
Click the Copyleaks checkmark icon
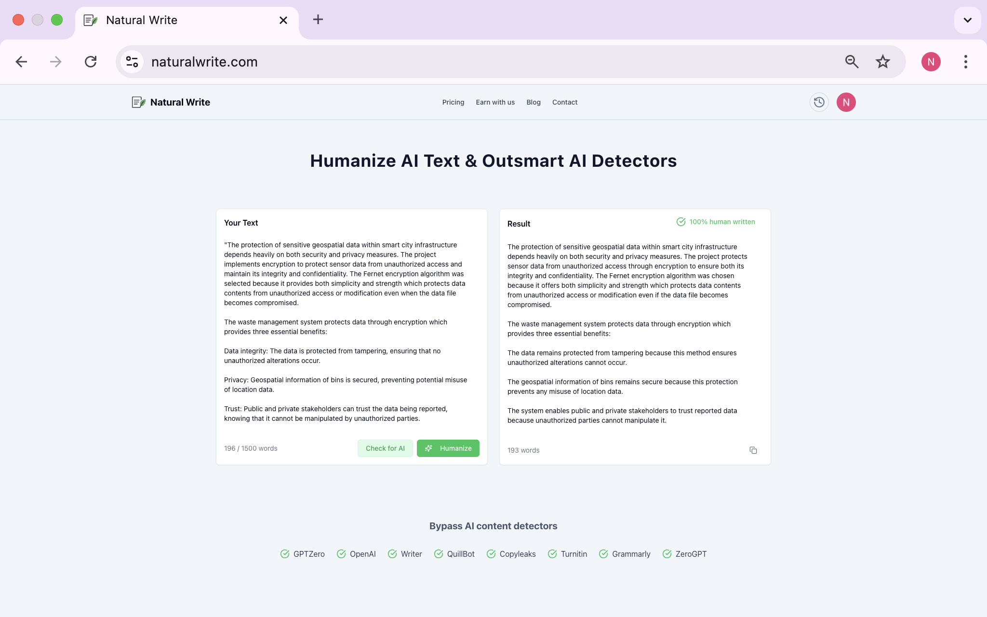tap(491, 554)
